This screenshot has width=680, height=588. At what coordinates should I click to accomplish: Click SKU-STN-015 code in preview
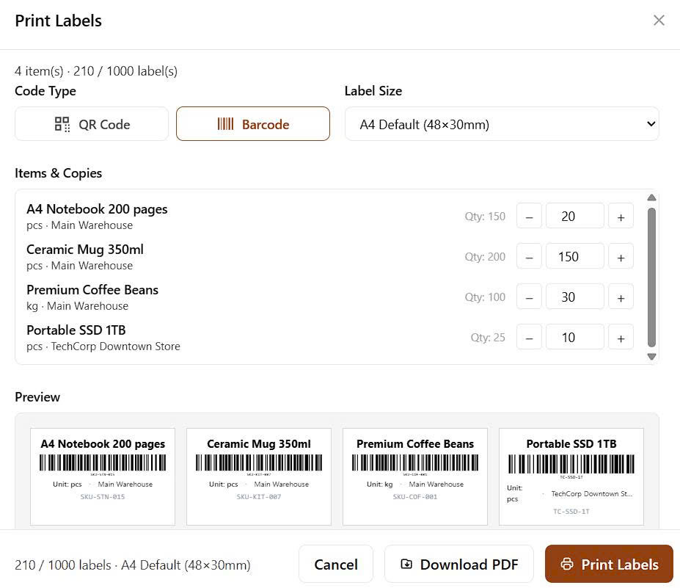[x=103, y=497]
